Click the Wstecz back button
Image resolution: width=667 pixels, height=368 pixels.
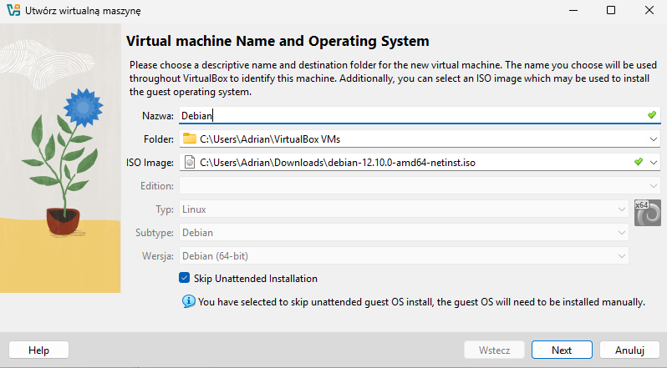[x=494, y=350]
